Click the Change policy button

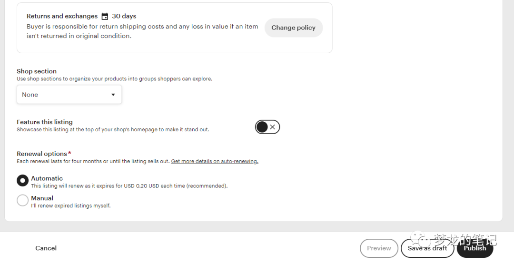tap(293, 28)
